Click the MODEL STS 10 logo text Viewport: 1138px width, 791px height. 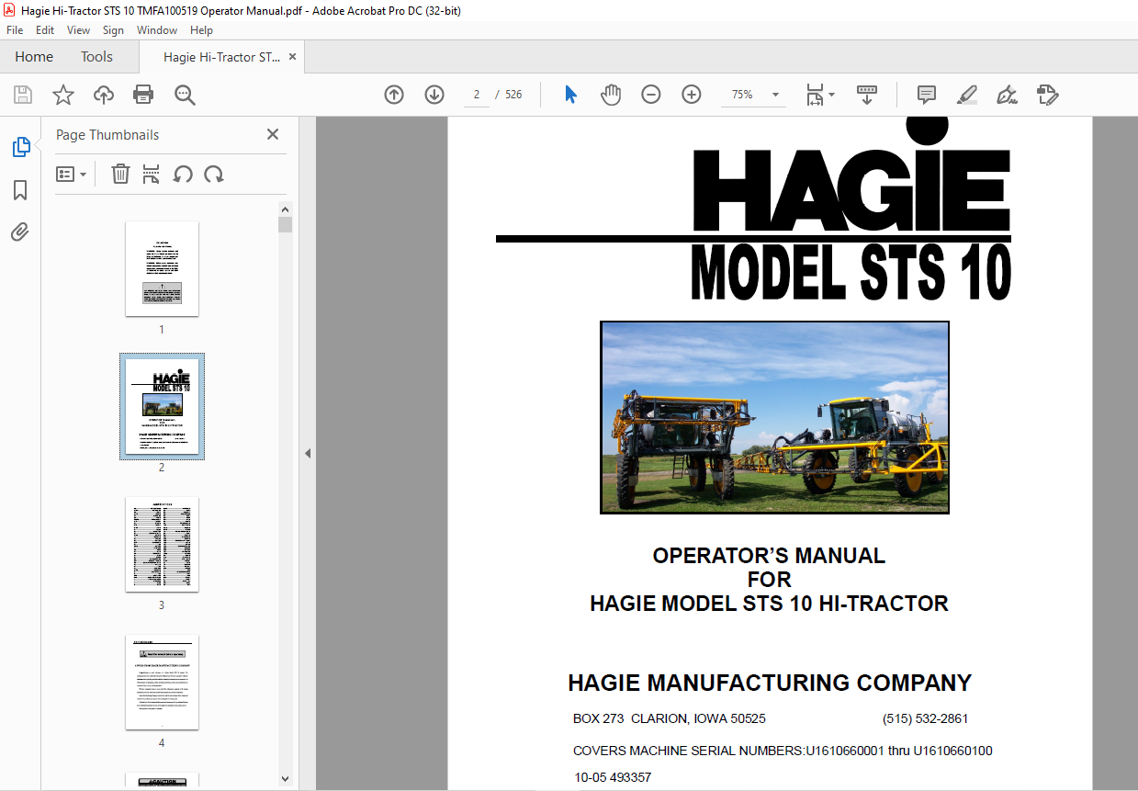[x=851, y=273]
